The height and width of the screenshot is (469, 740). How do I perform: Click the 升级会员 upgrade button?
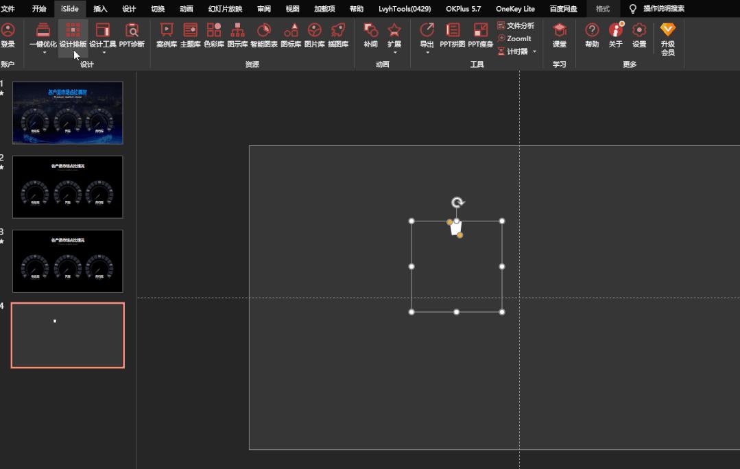(667, 38)
